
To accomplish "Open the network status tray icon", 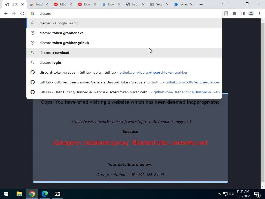I will click(x=225, y=194).
